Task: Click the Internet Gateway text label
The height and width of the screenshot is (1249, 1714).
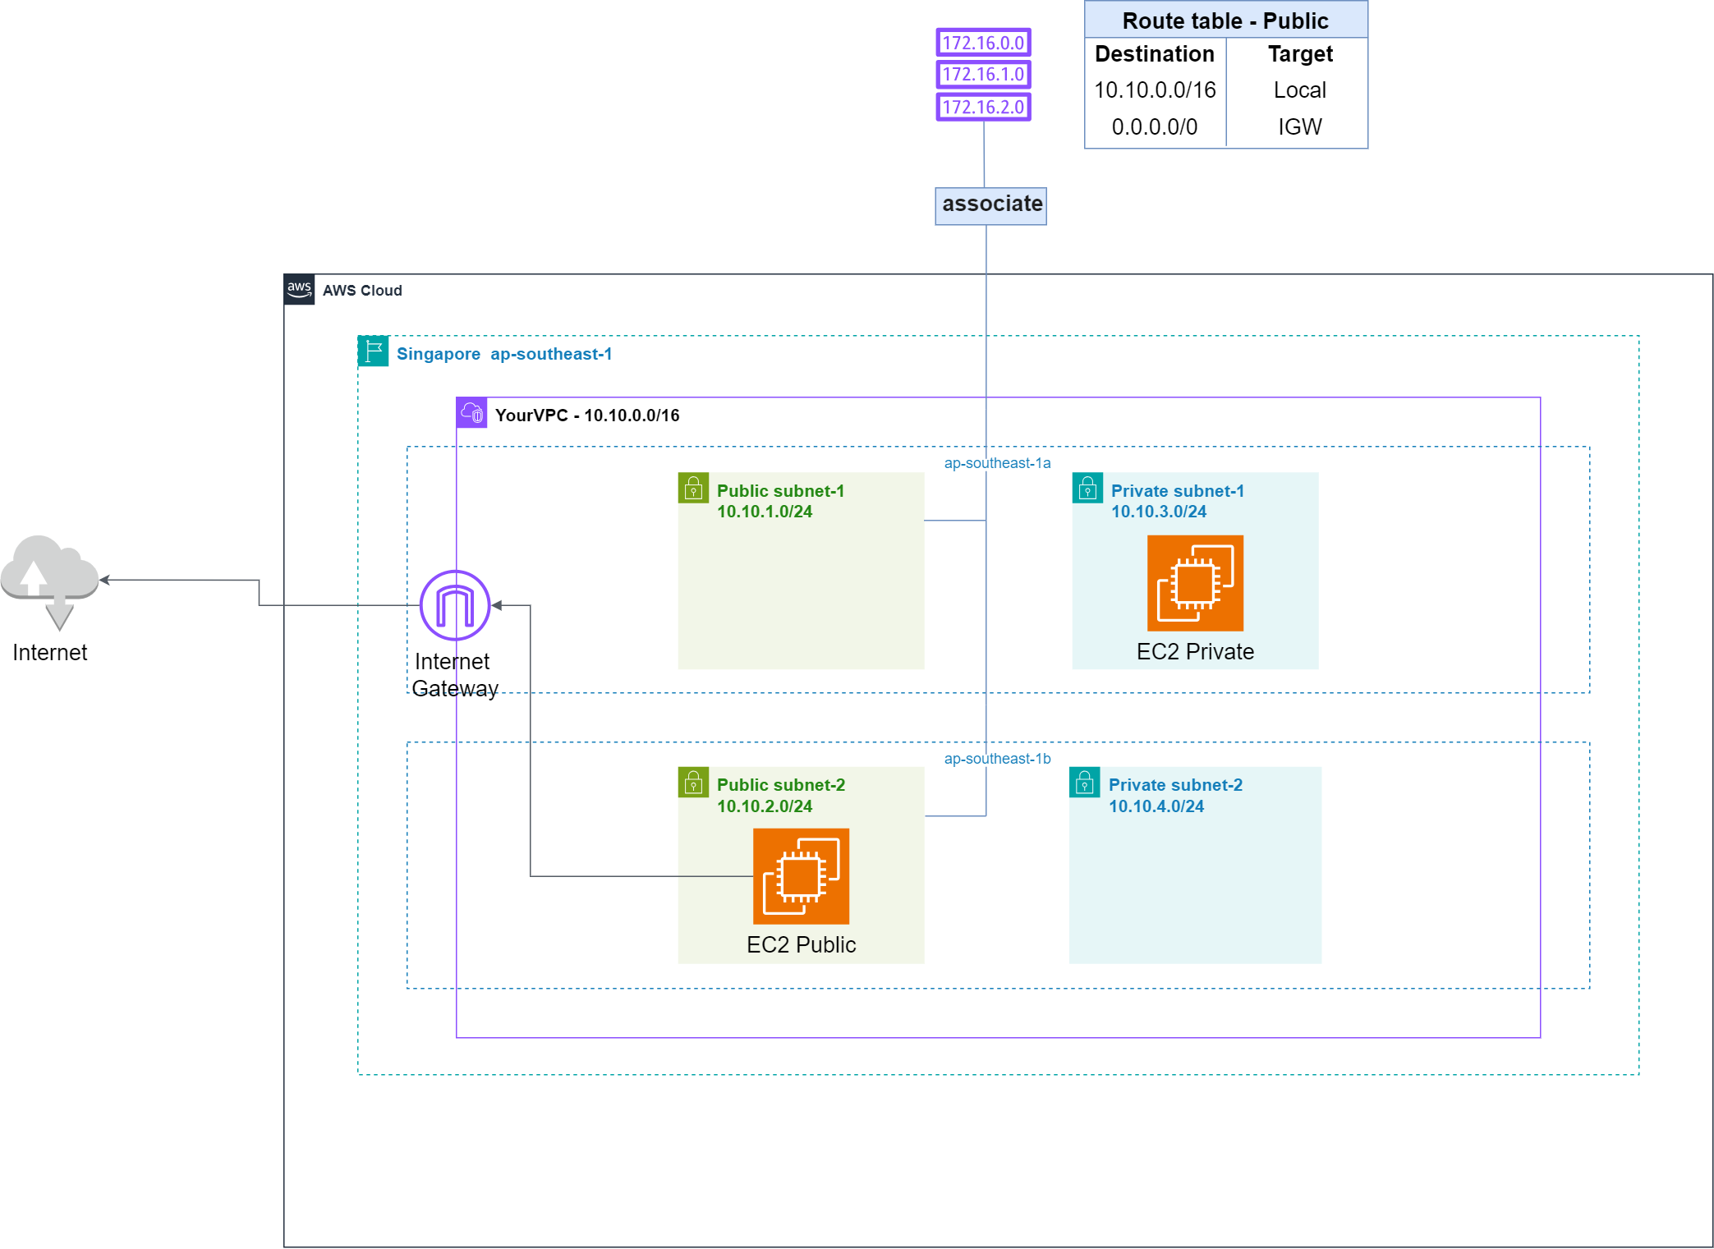Action: coord(454,675)
